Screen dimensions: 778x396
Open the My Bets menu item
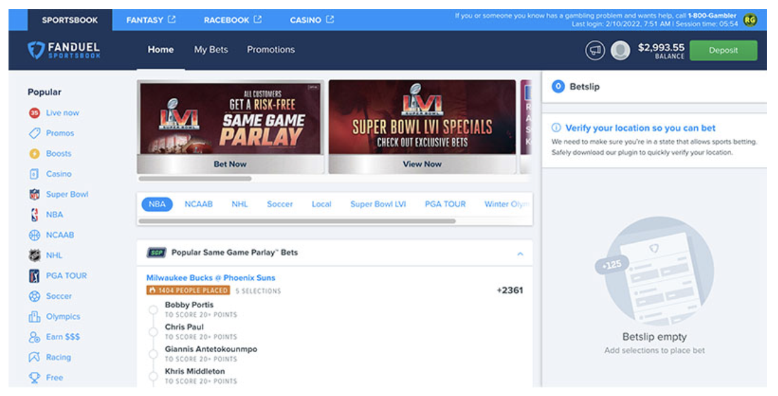[211, 50]
